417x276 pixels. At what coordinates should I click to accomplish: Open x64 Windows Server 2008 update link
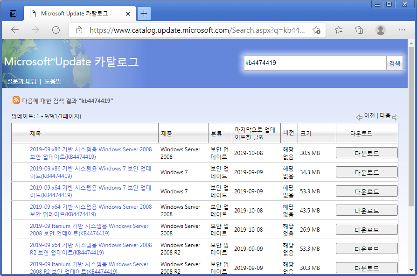pyautogui.click(x=90, y=211)
